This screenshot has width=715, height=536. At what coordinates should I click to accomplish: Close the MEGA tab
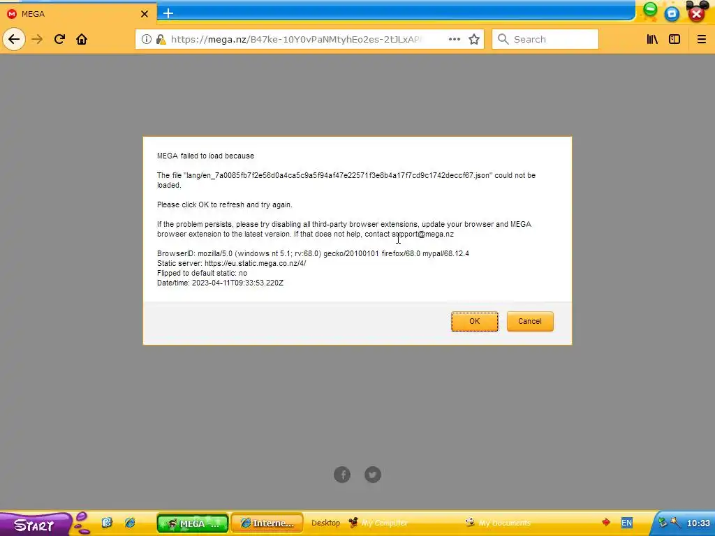click(x=145, y=14)
